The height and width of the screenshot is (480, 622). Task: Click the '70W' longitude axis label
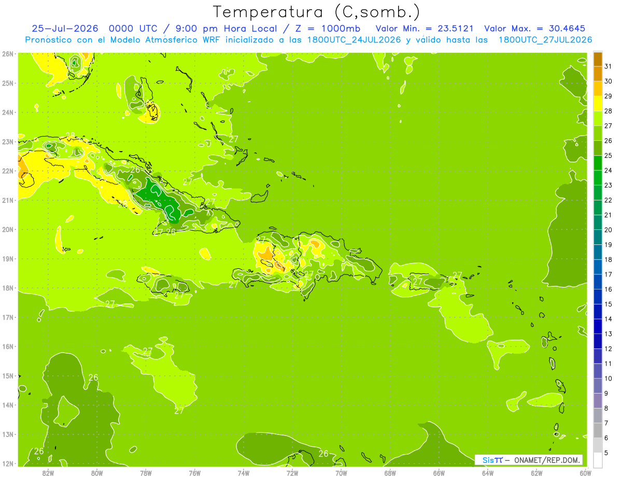pyautogui.click(x=341, y=473)
